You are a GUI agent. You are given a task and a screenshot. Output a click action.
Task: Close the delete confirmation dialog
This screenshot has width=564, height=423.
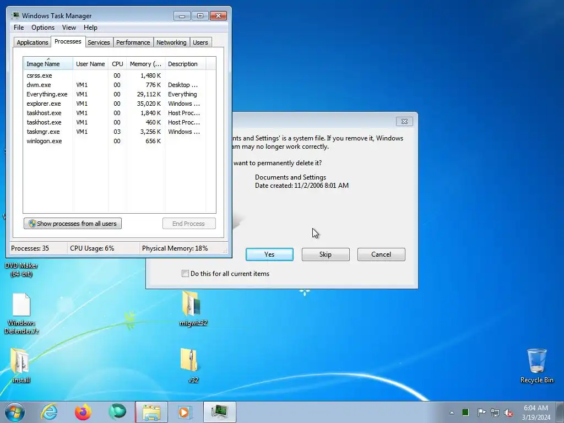coord(404,122)
